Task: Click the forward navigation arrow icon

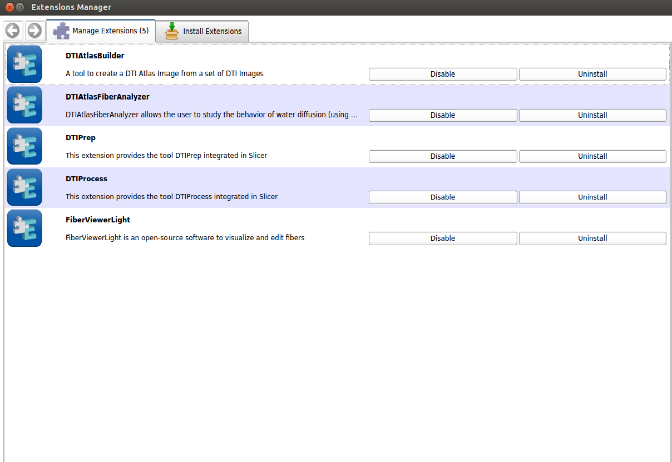Action: click(x=34, y=31)
